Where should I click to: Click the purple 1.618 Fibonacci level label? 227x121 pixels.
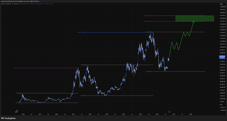pyautogui.click(x=17, y=68)
